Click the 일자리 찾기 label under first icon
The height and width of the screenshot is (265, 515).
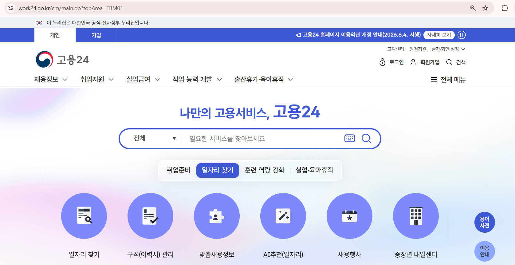coord(84,255)
